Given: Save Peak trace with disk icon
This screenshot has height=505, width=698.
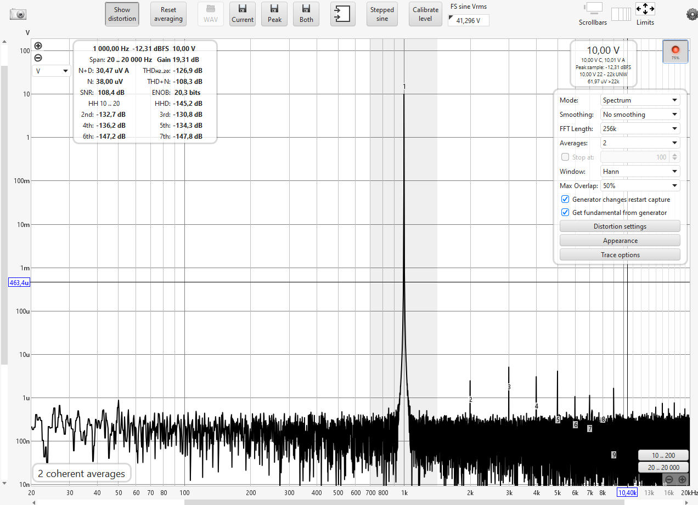Looking at the screenshot, I should (x=274, y=14).
